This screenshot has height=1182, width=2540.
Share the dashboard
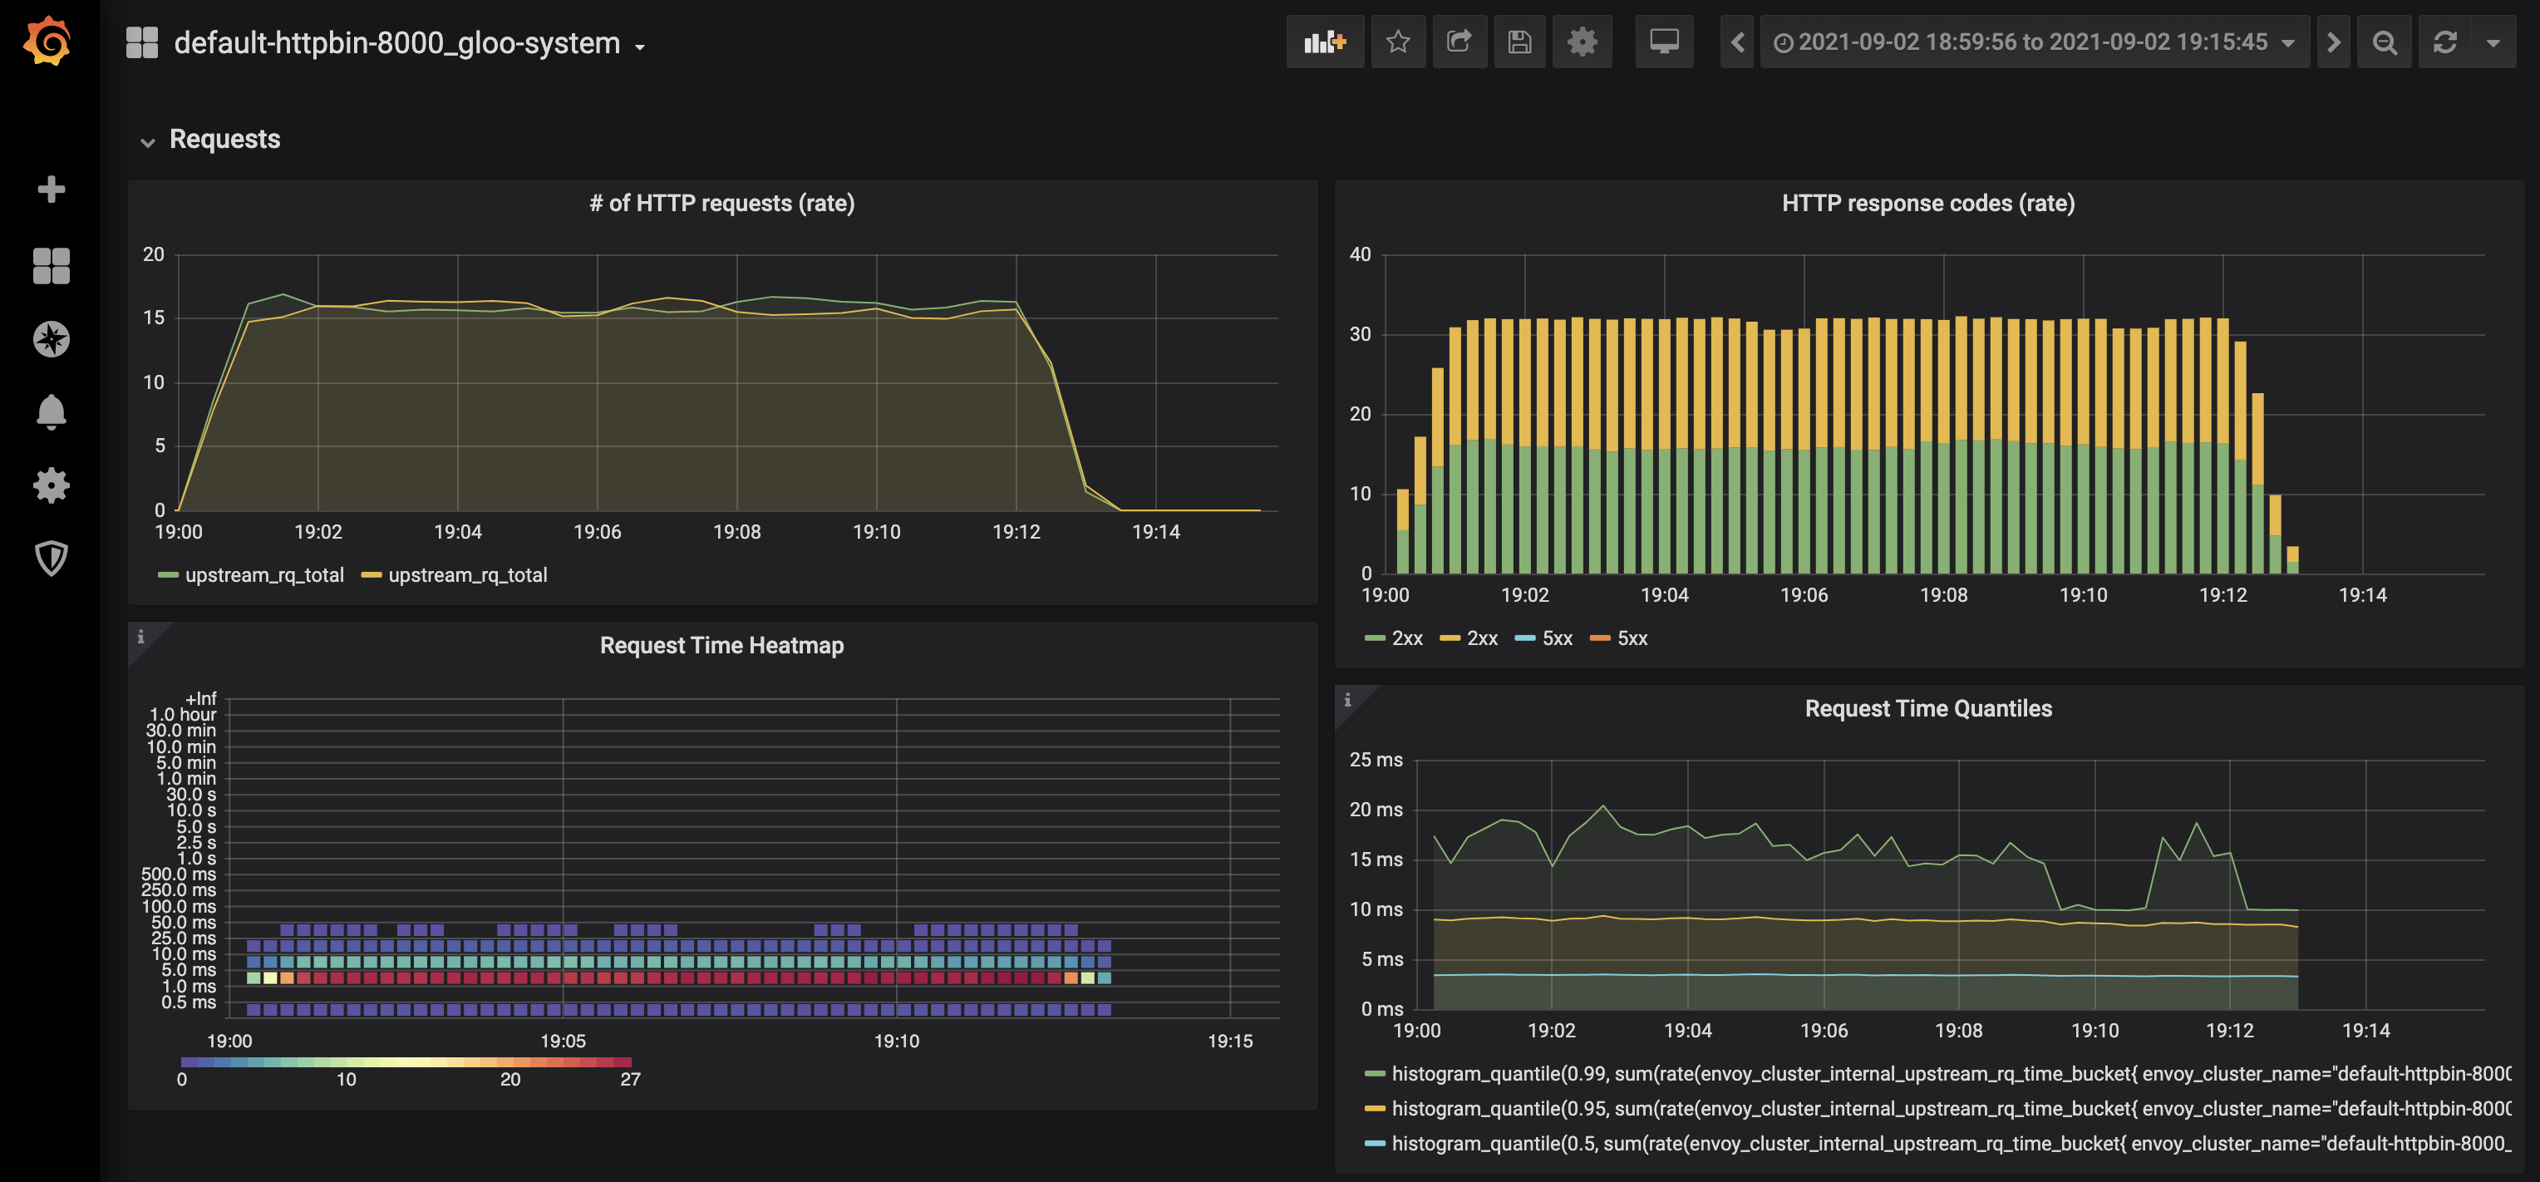point(1459,42)
